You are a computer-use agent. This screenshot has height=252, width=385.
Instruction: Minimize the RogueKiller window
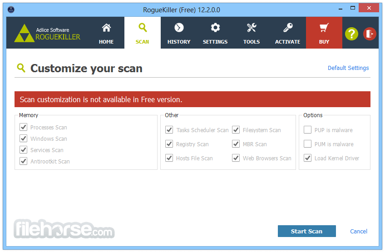point(341,9)
